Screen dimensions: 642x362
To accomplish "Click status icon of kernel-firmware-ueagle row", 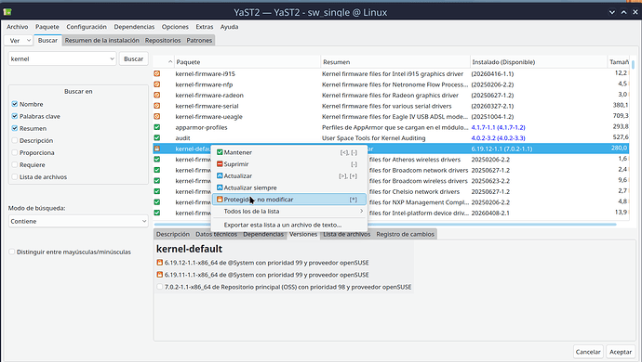I will [157, 116].
